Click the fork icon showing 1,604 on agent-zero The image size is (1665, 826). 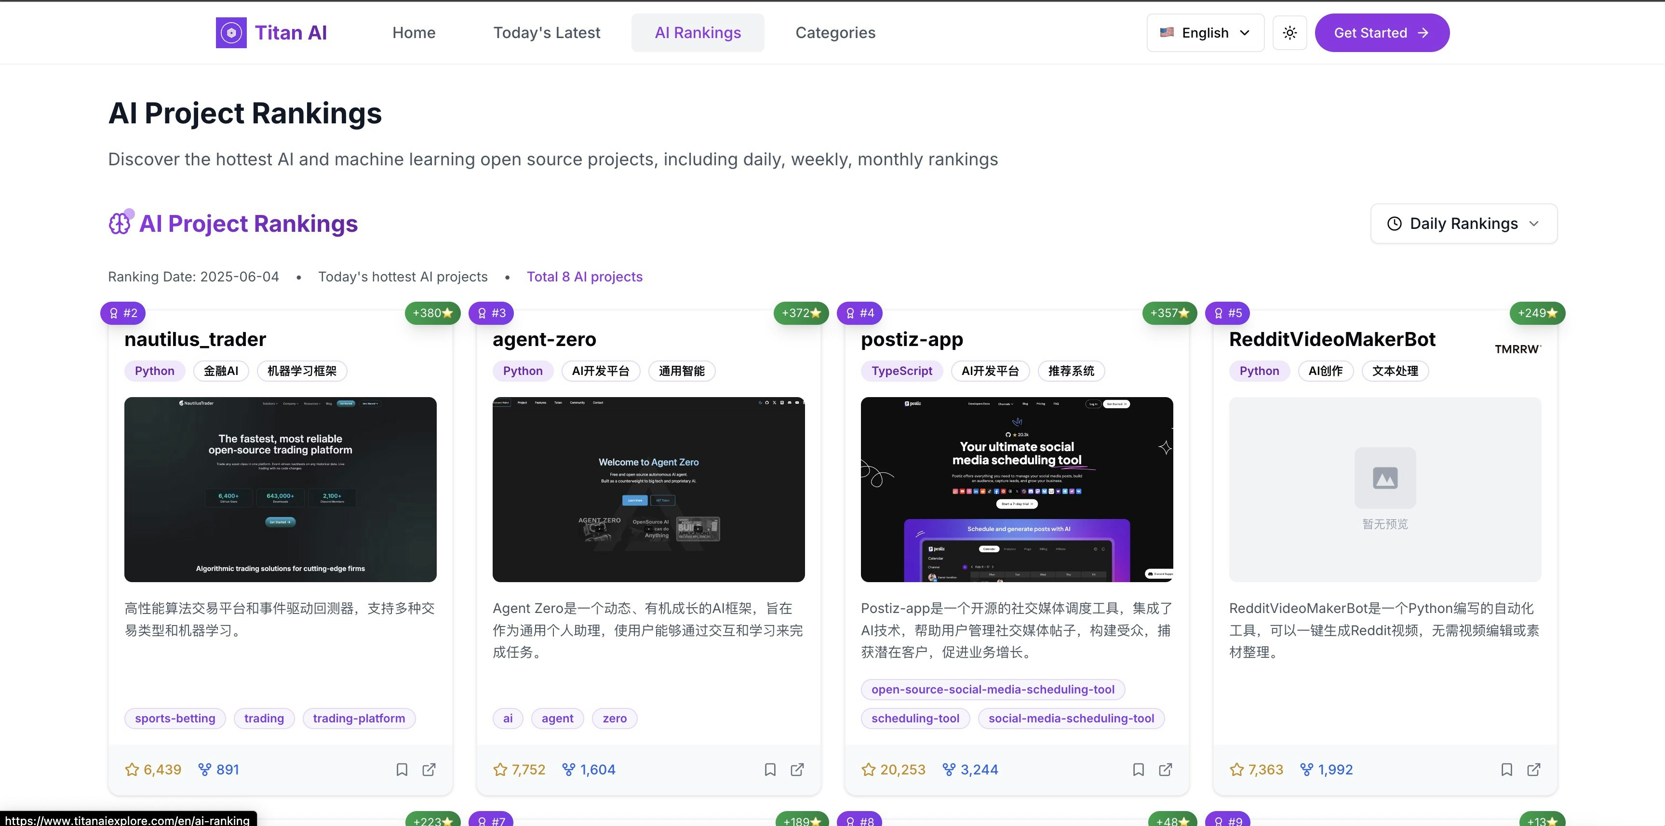point(569,769)
